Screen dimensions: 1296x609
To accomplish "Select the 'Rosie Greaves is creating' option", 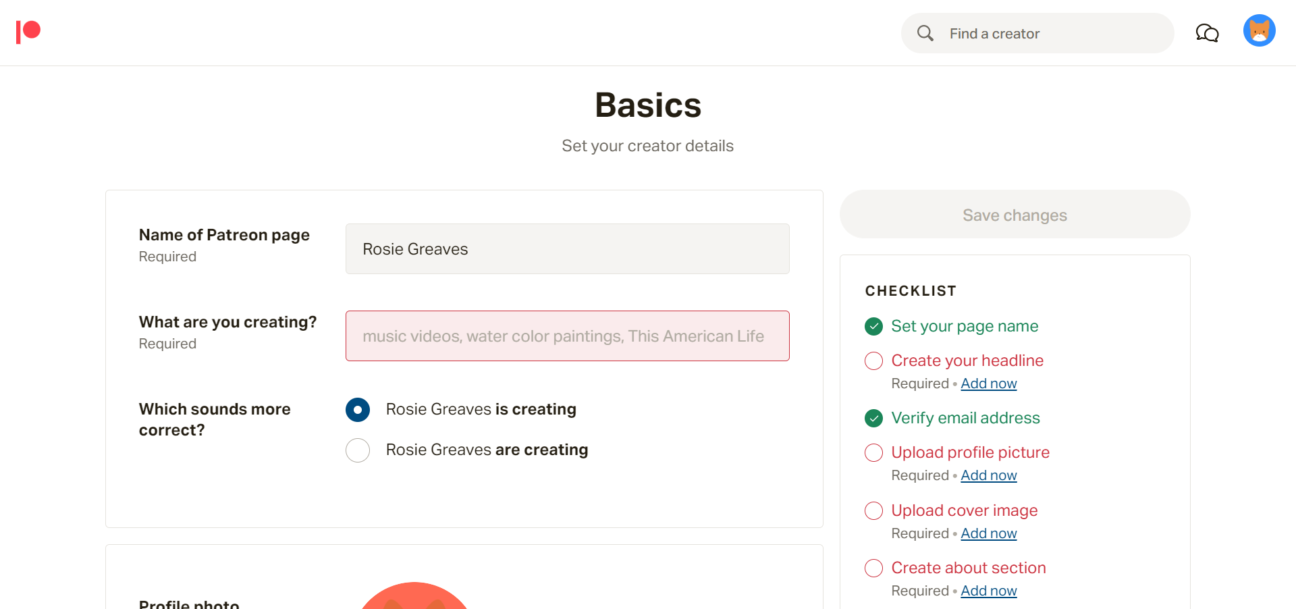I will click(x=358, y=410).
